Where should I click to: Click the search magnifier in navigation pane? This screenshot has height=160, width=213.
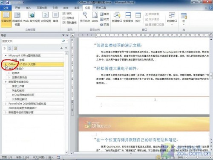point(63,41)
